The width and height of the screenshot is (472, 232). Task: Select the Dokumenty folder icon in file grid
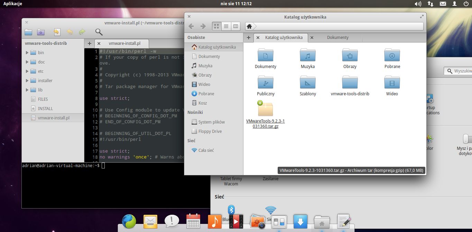pos(266,55)
